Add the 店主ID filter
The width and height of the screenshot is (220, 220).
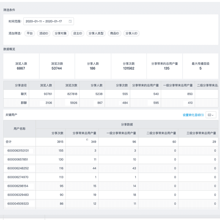[78, 33]
